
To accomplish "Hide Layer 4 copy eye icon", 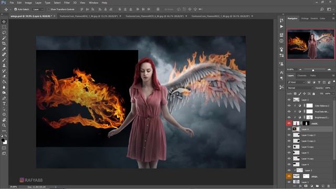I will coord(289,159).
